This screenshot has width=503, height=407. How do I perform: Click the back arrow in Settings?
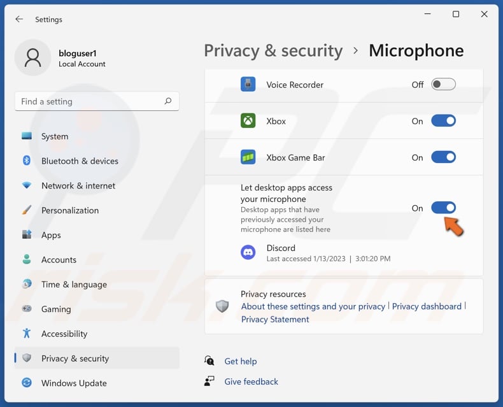(19, 19)
